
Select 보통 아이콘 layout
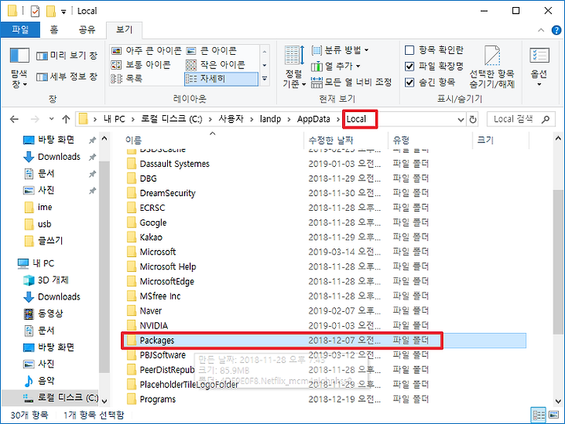tap(141, 65)
